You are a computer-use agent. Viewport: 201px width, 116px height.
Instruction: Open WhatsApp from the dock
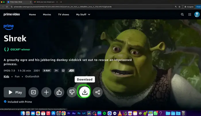(x=156, y=113)
